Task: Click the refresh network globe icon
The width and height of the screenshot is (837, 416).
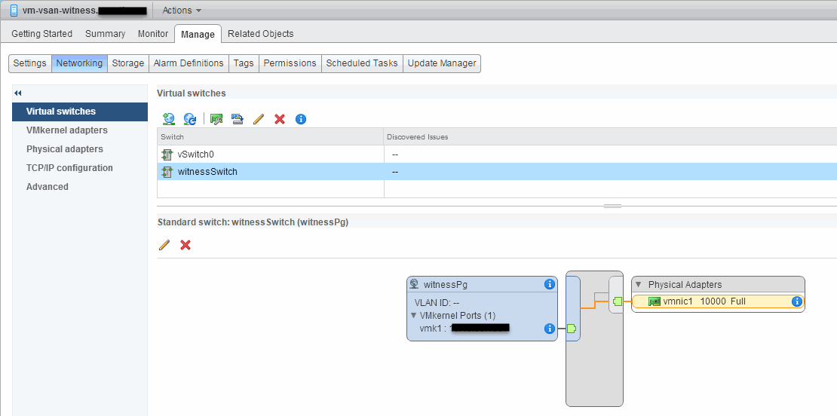Action: coord(190,119)
